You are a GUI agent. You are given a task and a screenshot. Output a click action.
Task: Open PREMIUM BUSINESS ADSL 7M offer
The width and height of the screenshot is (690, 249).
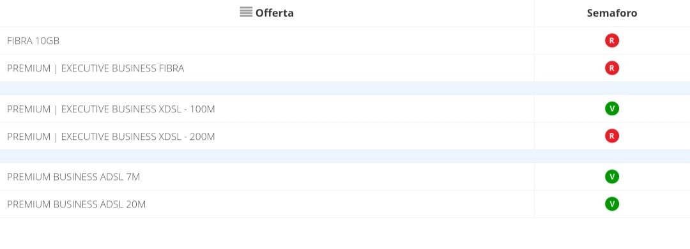coord(73,177)
